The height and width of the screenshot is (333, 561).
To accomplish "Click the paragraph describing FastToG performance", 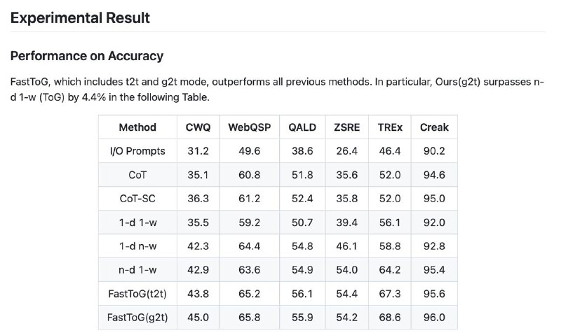I will tap(277, 90).
